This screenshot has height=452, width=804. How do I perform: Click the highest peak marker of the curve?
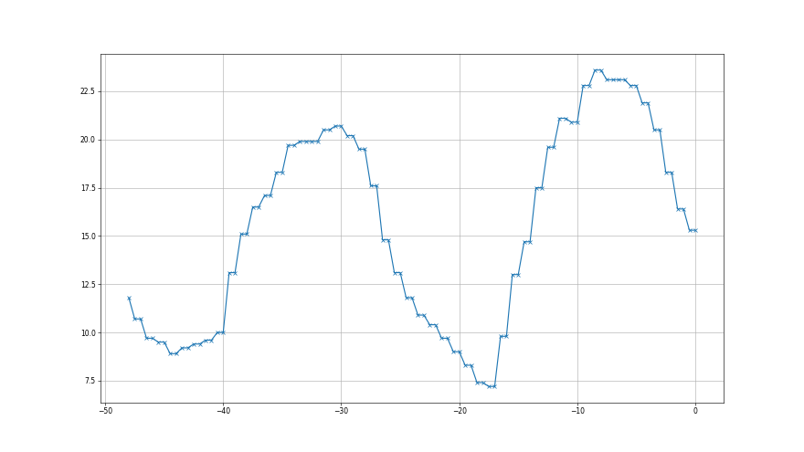click(596, 70)
